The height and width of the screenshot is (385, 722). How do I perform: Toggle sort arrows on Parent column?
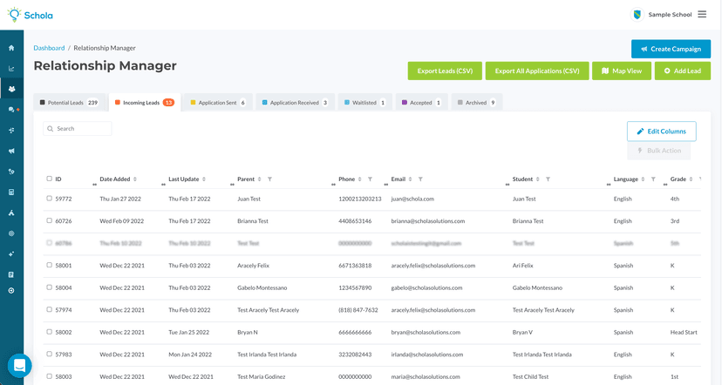(260, 179)
